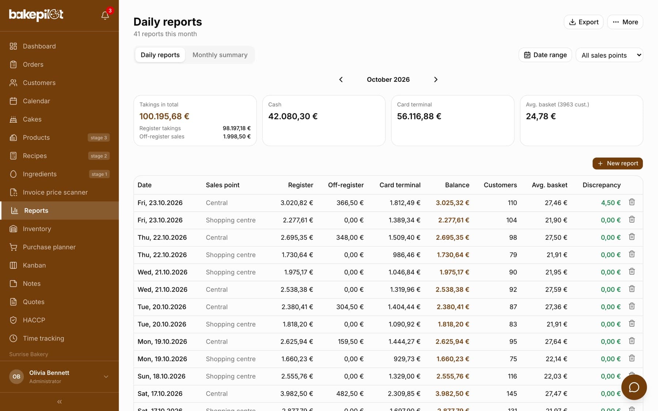
Task: Open Products in the sidebar
Action: [x=59, y=137]
